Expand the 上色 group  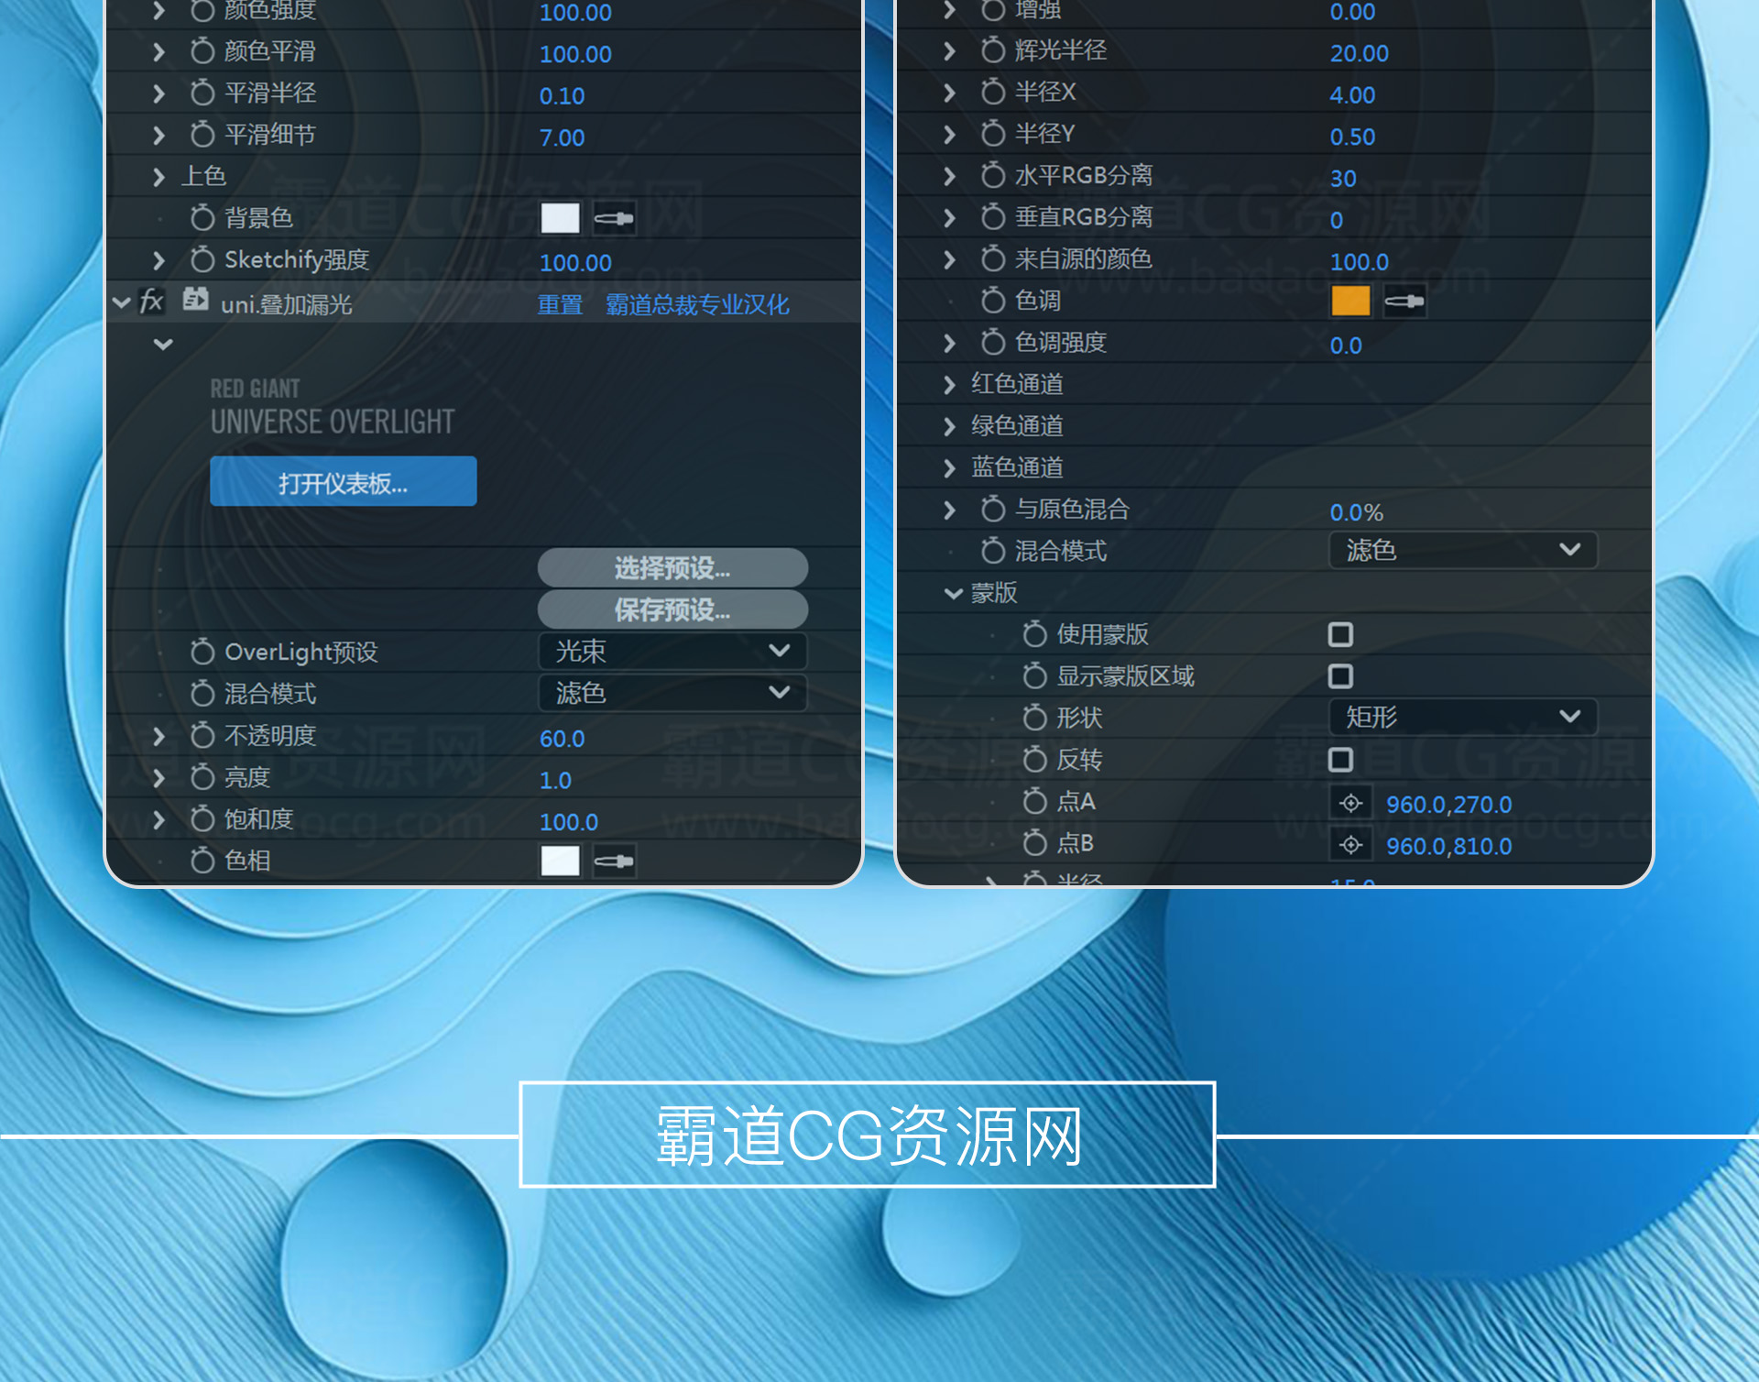[x=159, y=176]
